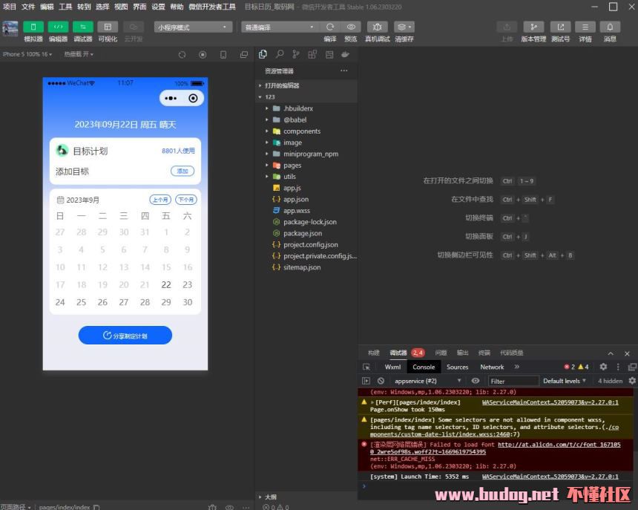Screen dimensions: 638x510
Task: Click the mini program capsule menu dots
Action: coord(171,99)
